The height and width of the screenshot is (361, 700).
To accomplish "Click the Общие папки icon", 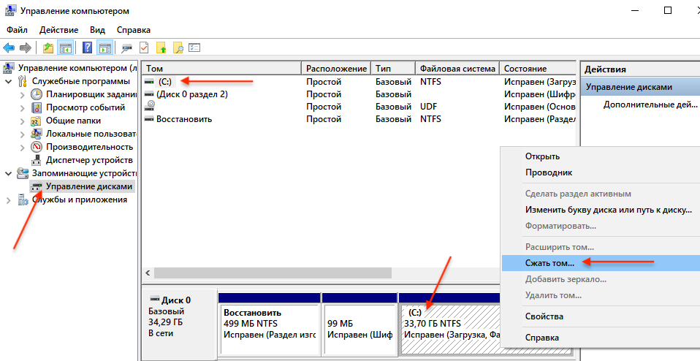I will pos(36,121).
